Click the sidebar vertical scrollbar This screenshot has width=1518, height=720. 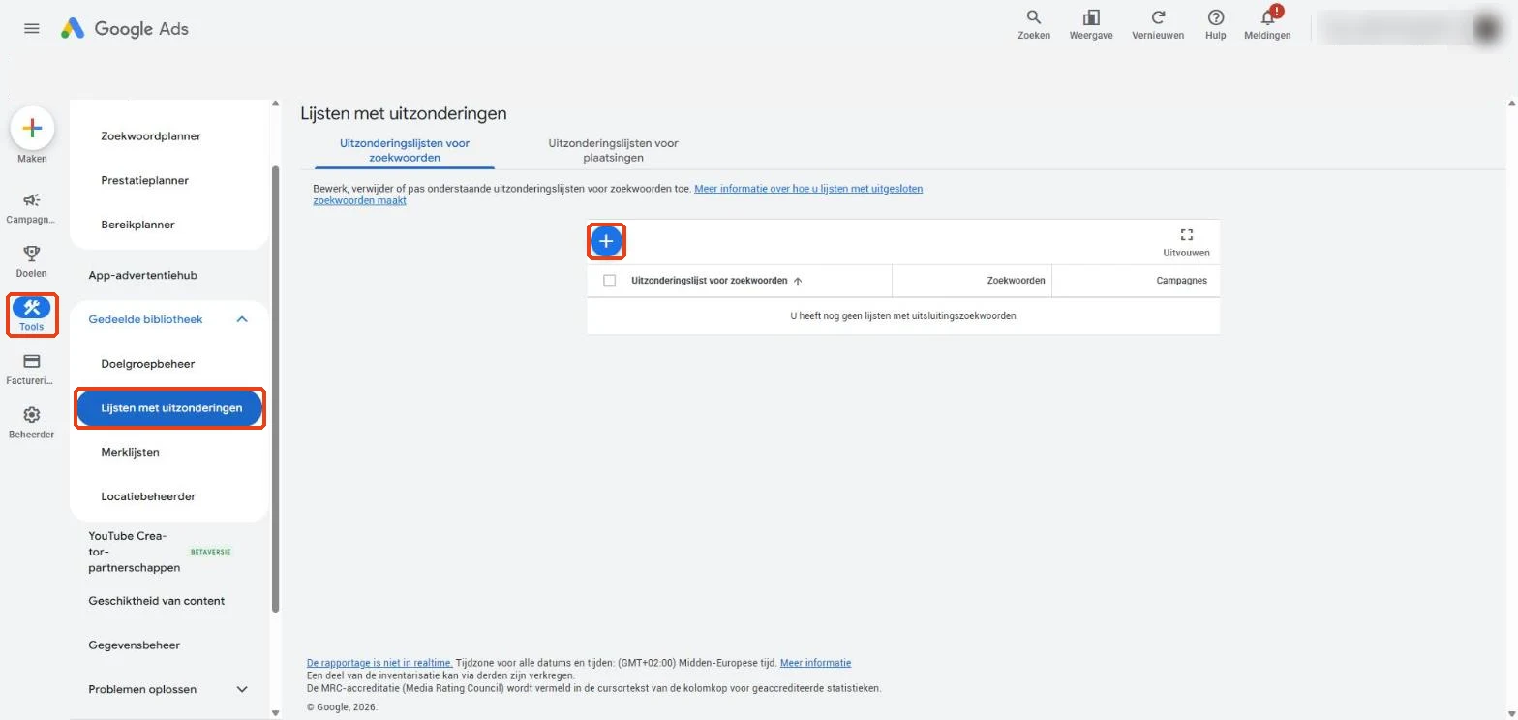[x=276, y=387]
